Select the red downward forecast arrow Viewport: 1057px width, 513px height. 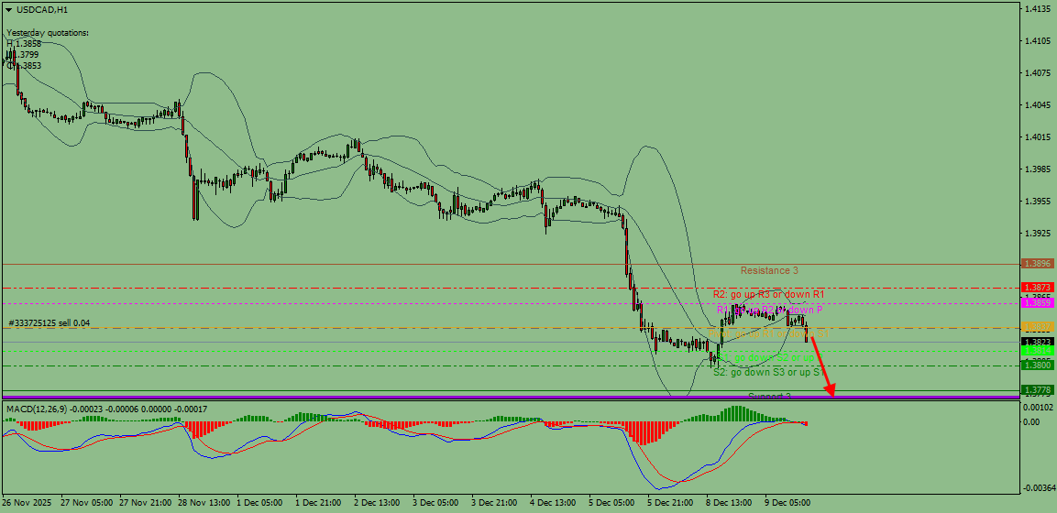(x=822, y=365)
